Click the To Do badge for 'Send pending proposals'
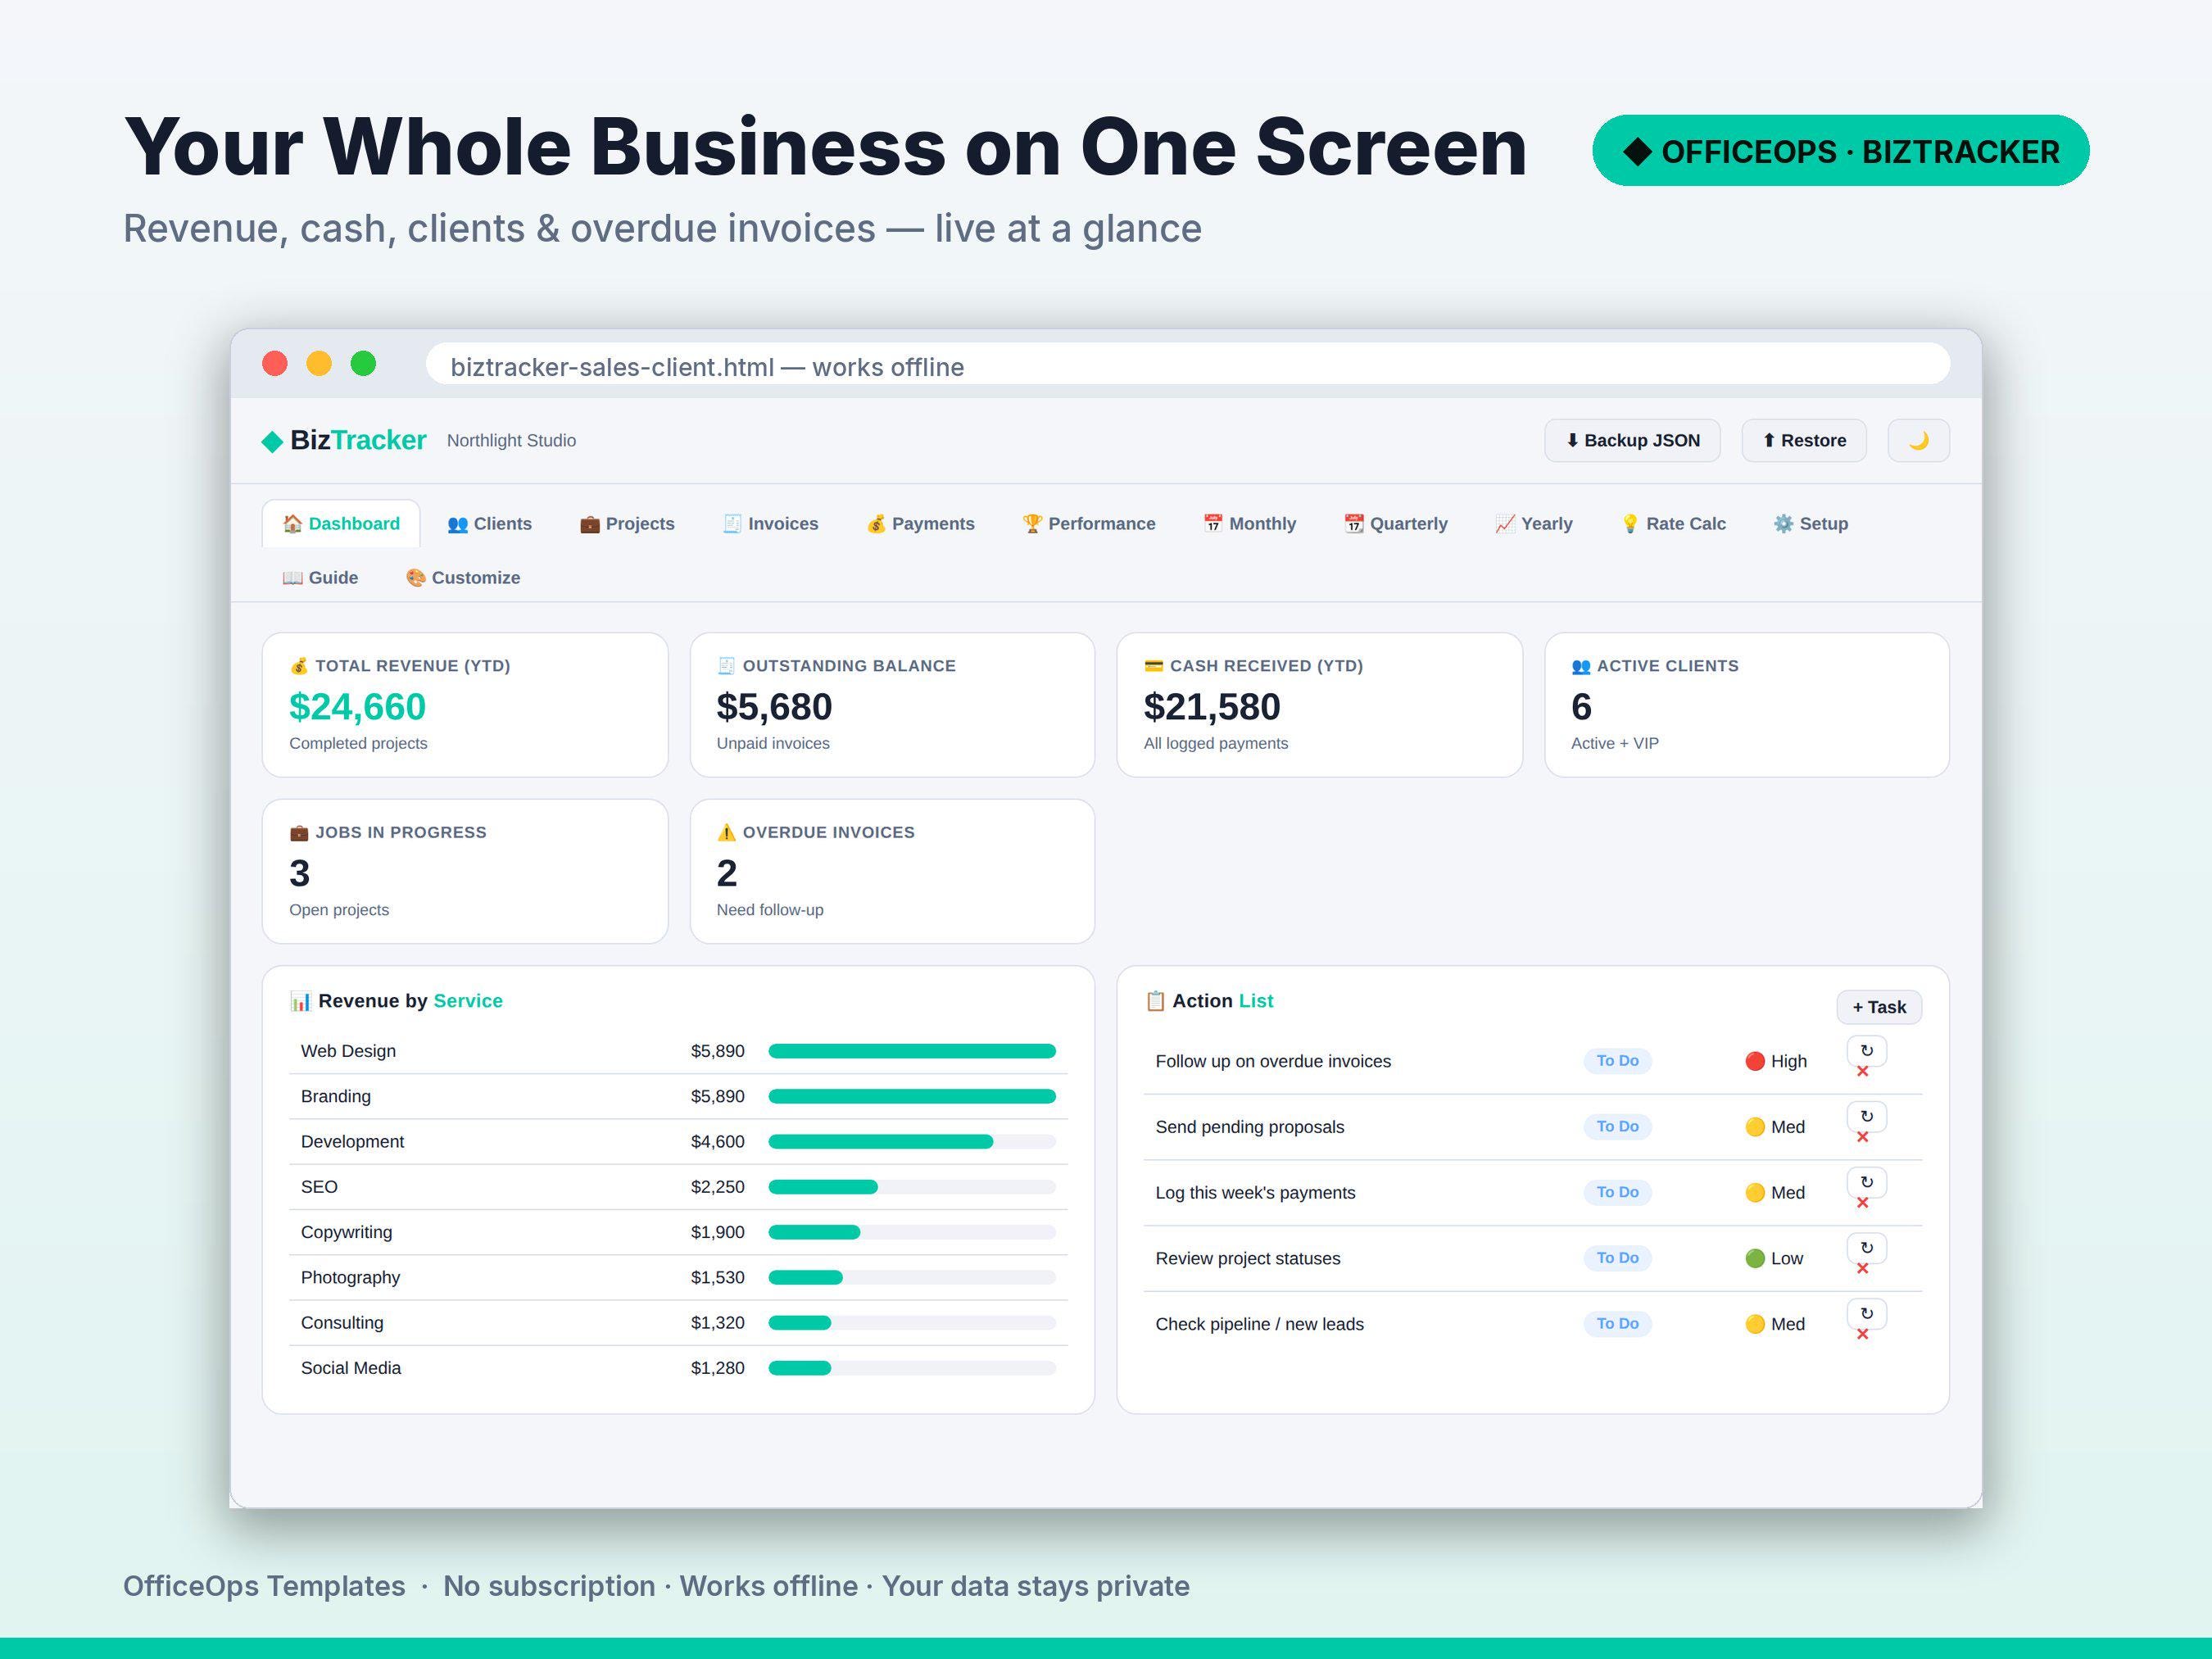This screenshot has height=1659, width=2212. (1617, 1126)
